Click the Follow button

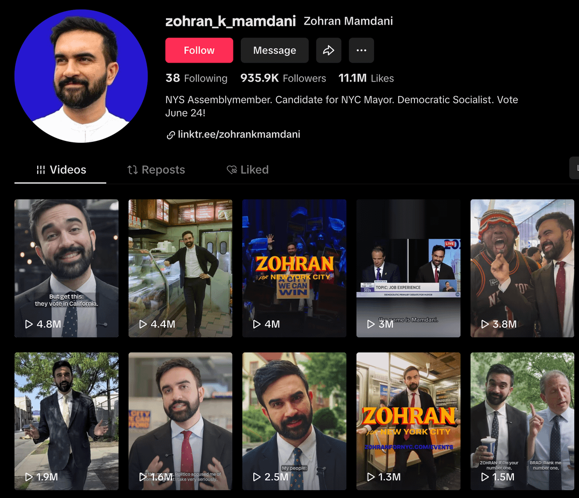199,50
